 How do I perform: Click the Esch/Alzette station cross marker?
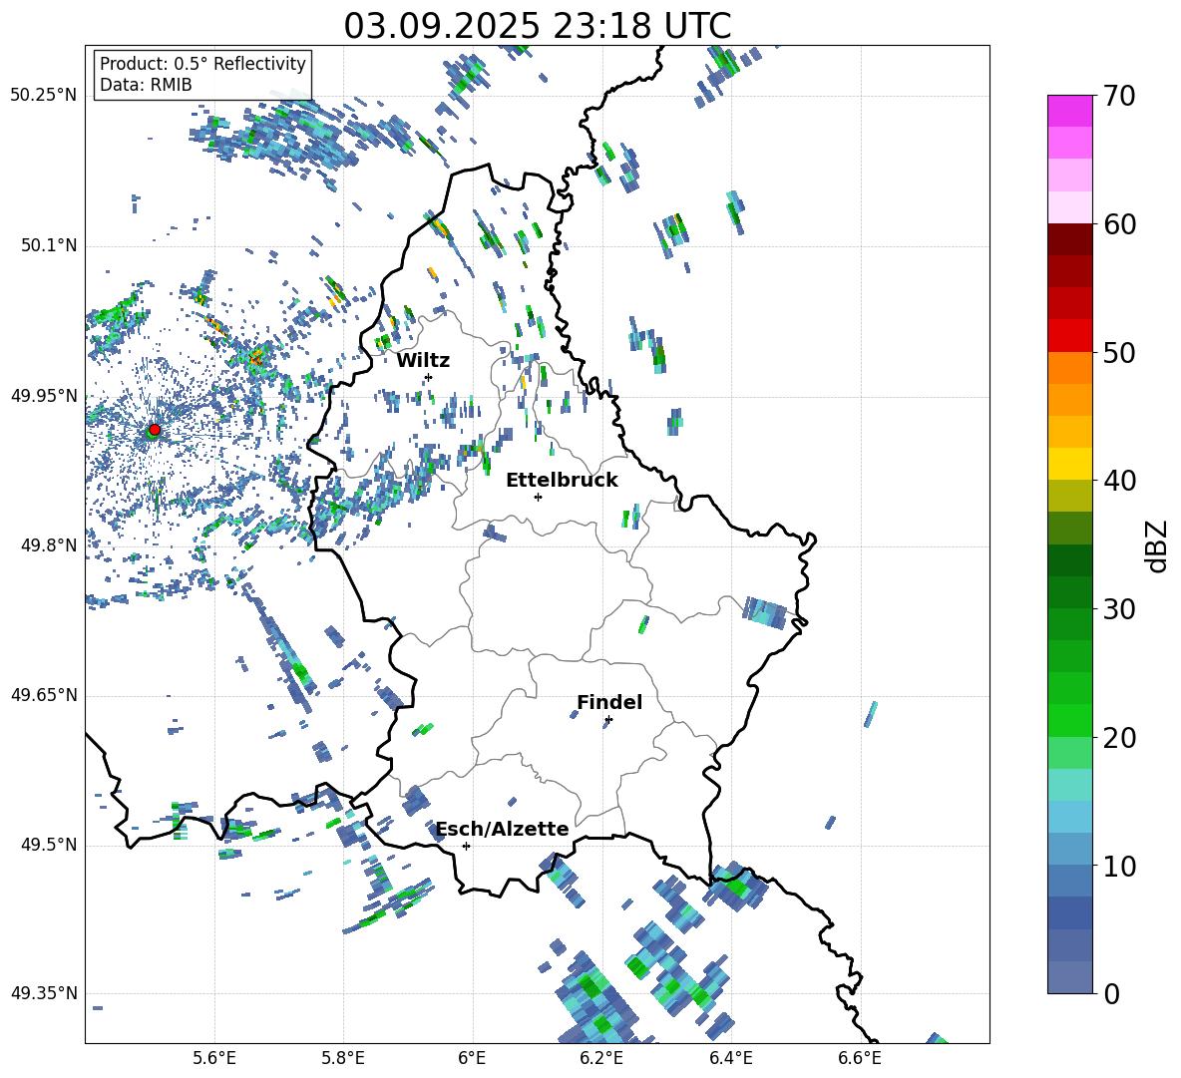(466, 846)
